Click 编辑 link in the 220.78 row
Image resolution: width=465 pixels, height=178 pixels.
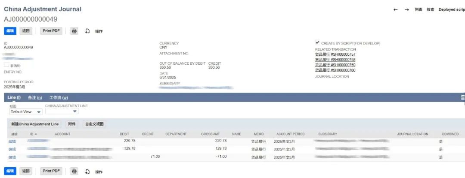[x=12, y=142]
